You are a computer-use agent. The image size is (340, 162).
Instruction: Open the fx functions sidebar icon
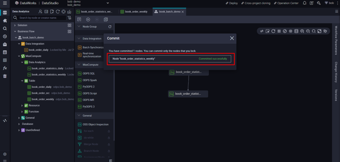[x=5, y=68]
